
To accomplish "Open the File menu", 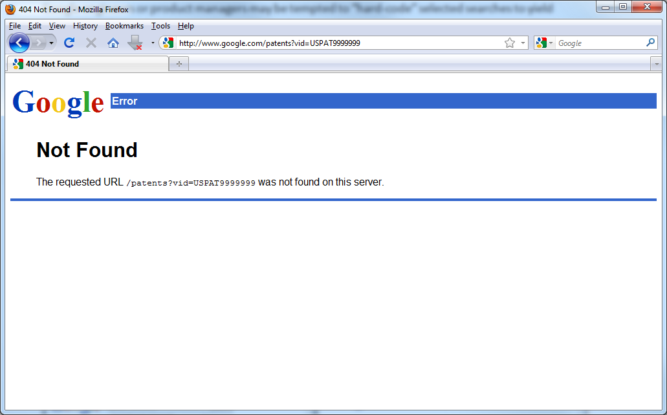I will click(x=15, y=26).
